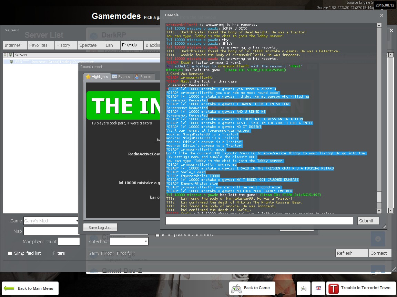Submit the console command
The width and height of the screenshot is (397, 297).
click(x=368, y=221)
